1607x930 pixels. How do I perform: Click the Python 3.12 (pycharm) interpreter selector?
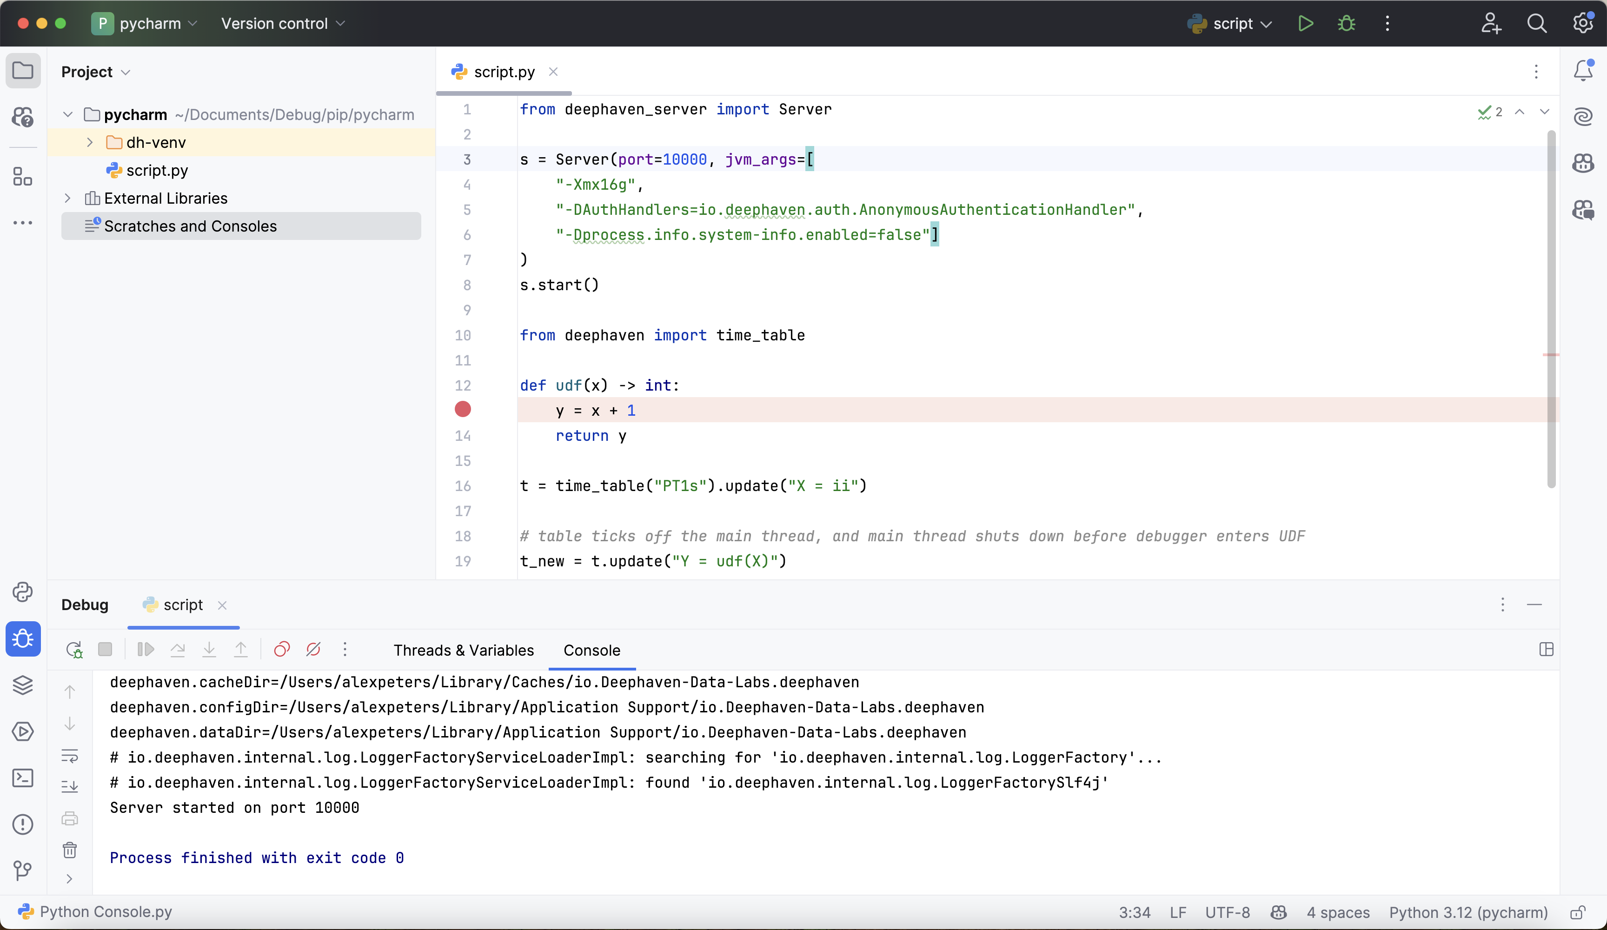click(x=1468, y=912)
